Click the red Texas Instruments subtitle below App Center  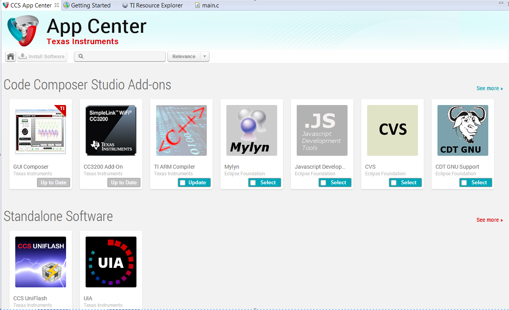pyautogui.click(x=82, y=42)
